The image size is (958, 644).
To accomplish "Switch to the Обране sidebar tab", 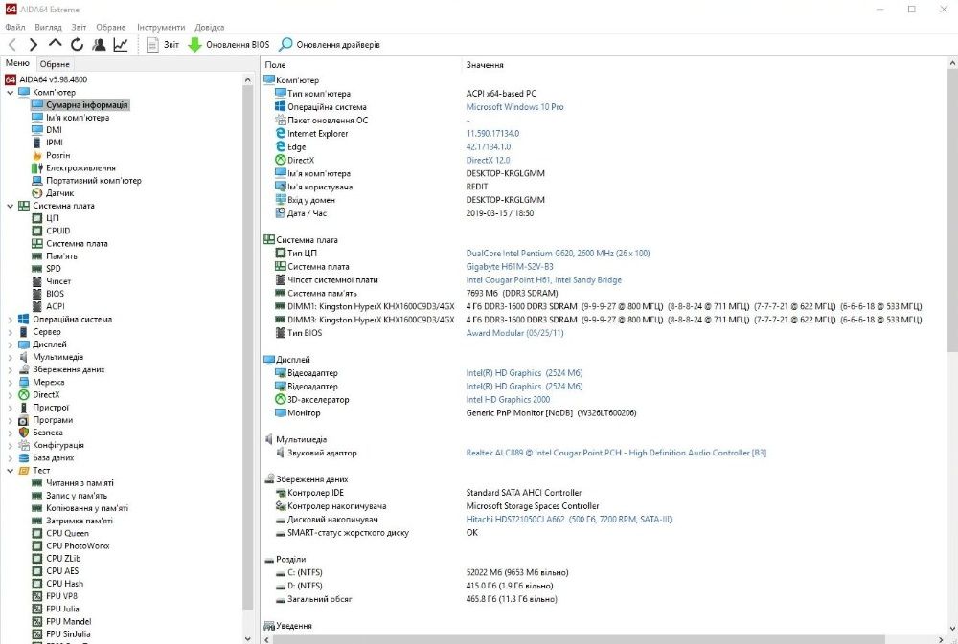I will tap(55, 64).
